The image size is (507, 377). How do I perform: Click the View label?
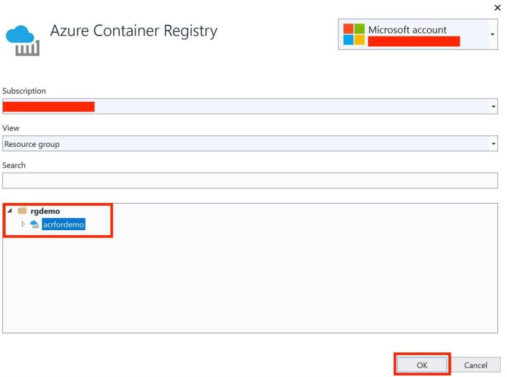pos(10,128)
